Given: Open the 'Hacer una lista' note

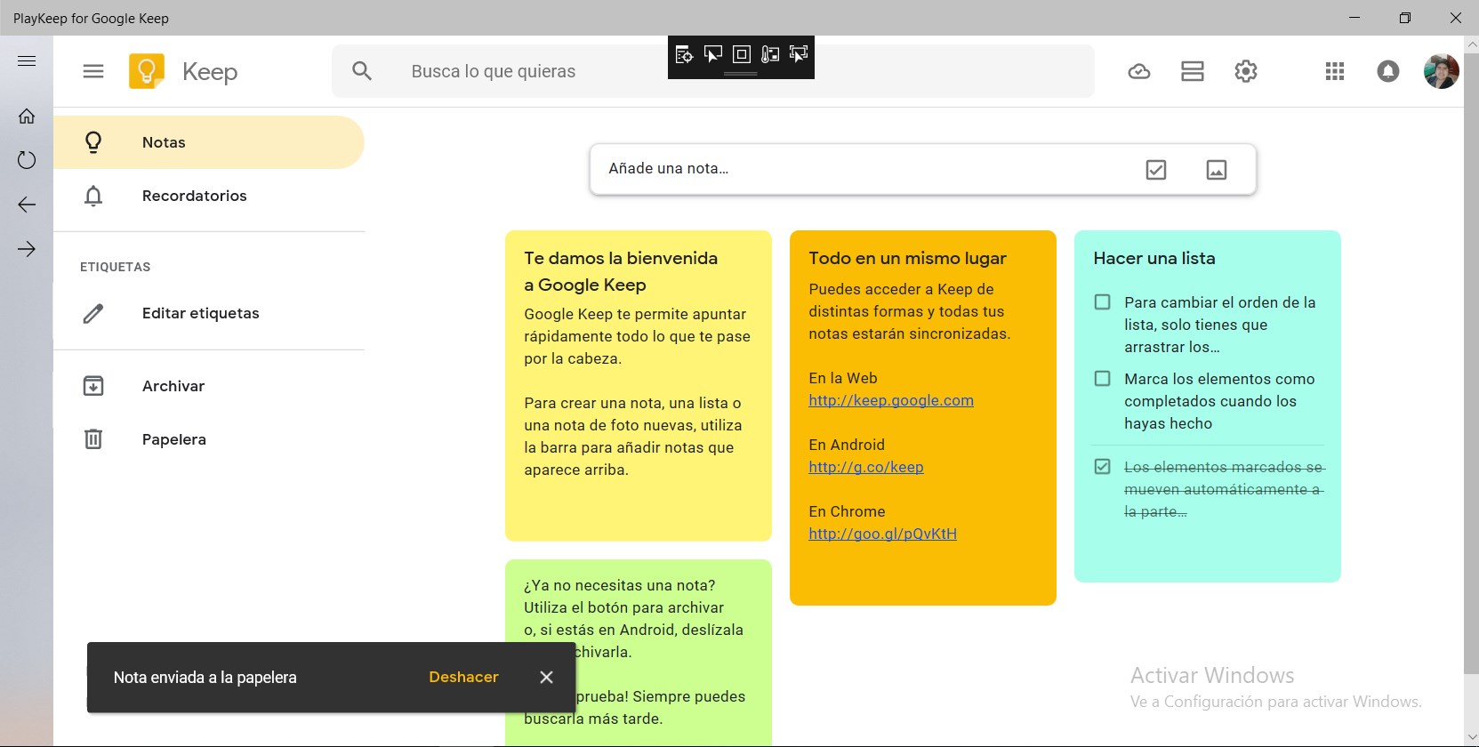Looking at the screenshot, I should (1208, 406).
